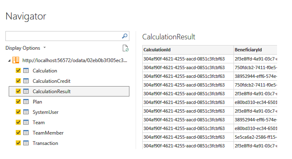The image size is (292, 159).
Task: Open the Display Options dropdown
Action: [x=26, y=48]
